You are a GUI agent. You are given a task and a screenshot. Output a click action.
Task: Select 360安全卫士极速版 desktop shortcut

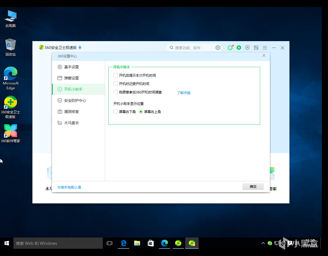tap(10, 107)
